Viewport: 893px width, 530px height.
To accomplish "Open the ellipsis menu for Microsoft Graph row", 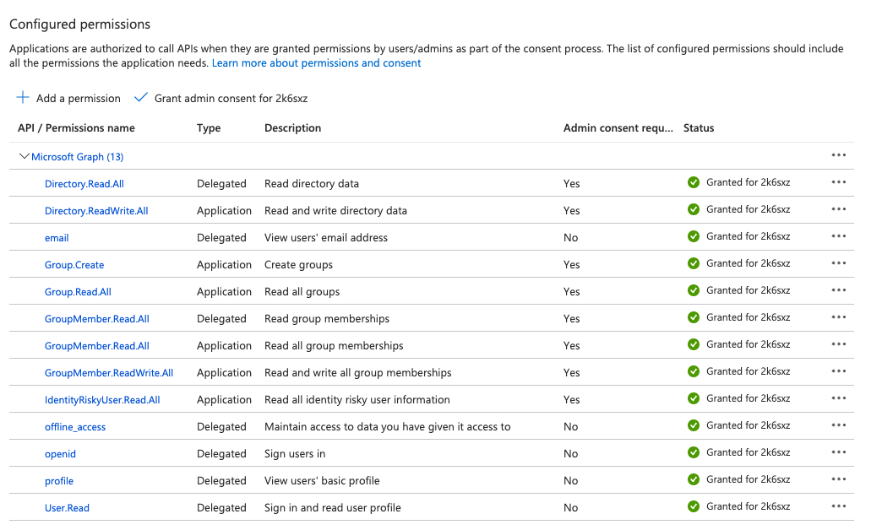I will 839,155.
